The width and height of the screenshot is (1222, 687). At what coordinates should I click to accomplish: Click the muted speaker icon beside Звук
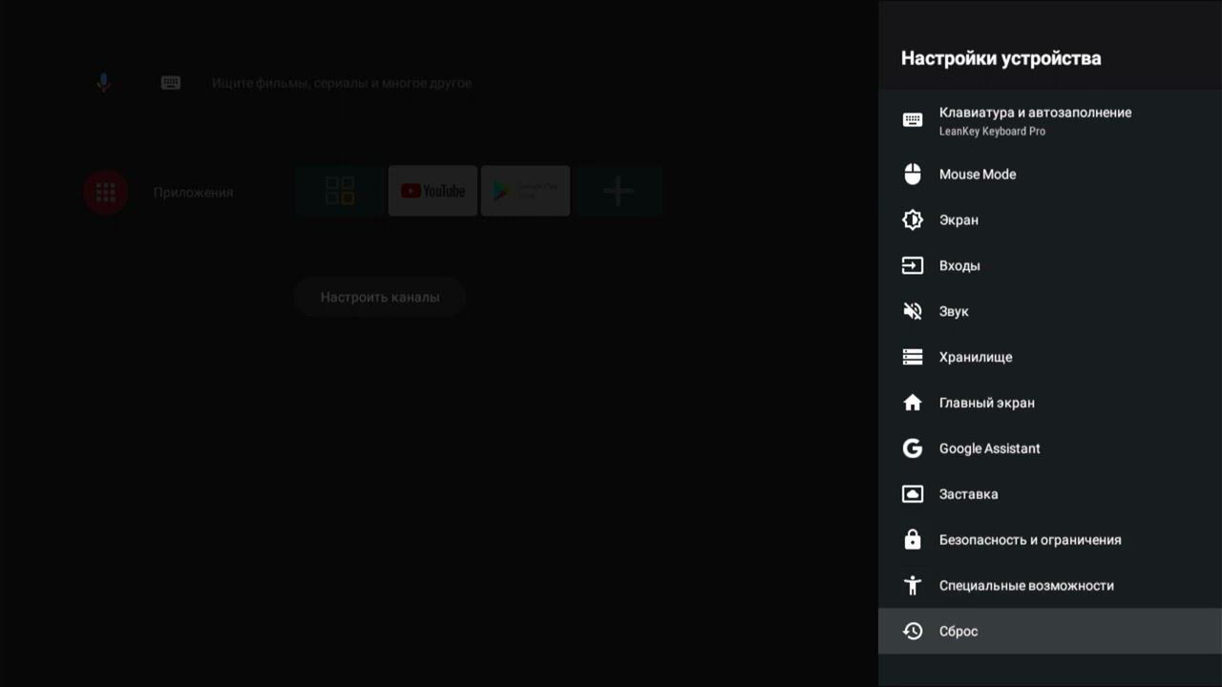[x=913, y=311]
